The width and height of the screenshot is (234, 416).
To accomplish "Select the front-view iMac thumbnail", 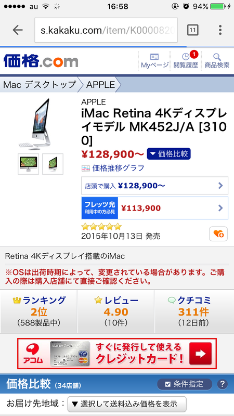I will pyautogui.click(x=29, y=164).
